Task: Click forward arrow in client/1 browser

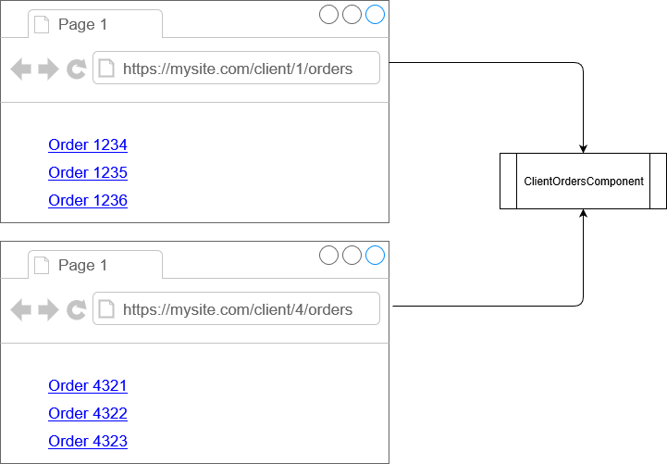Action: click(x=48, y=69)
